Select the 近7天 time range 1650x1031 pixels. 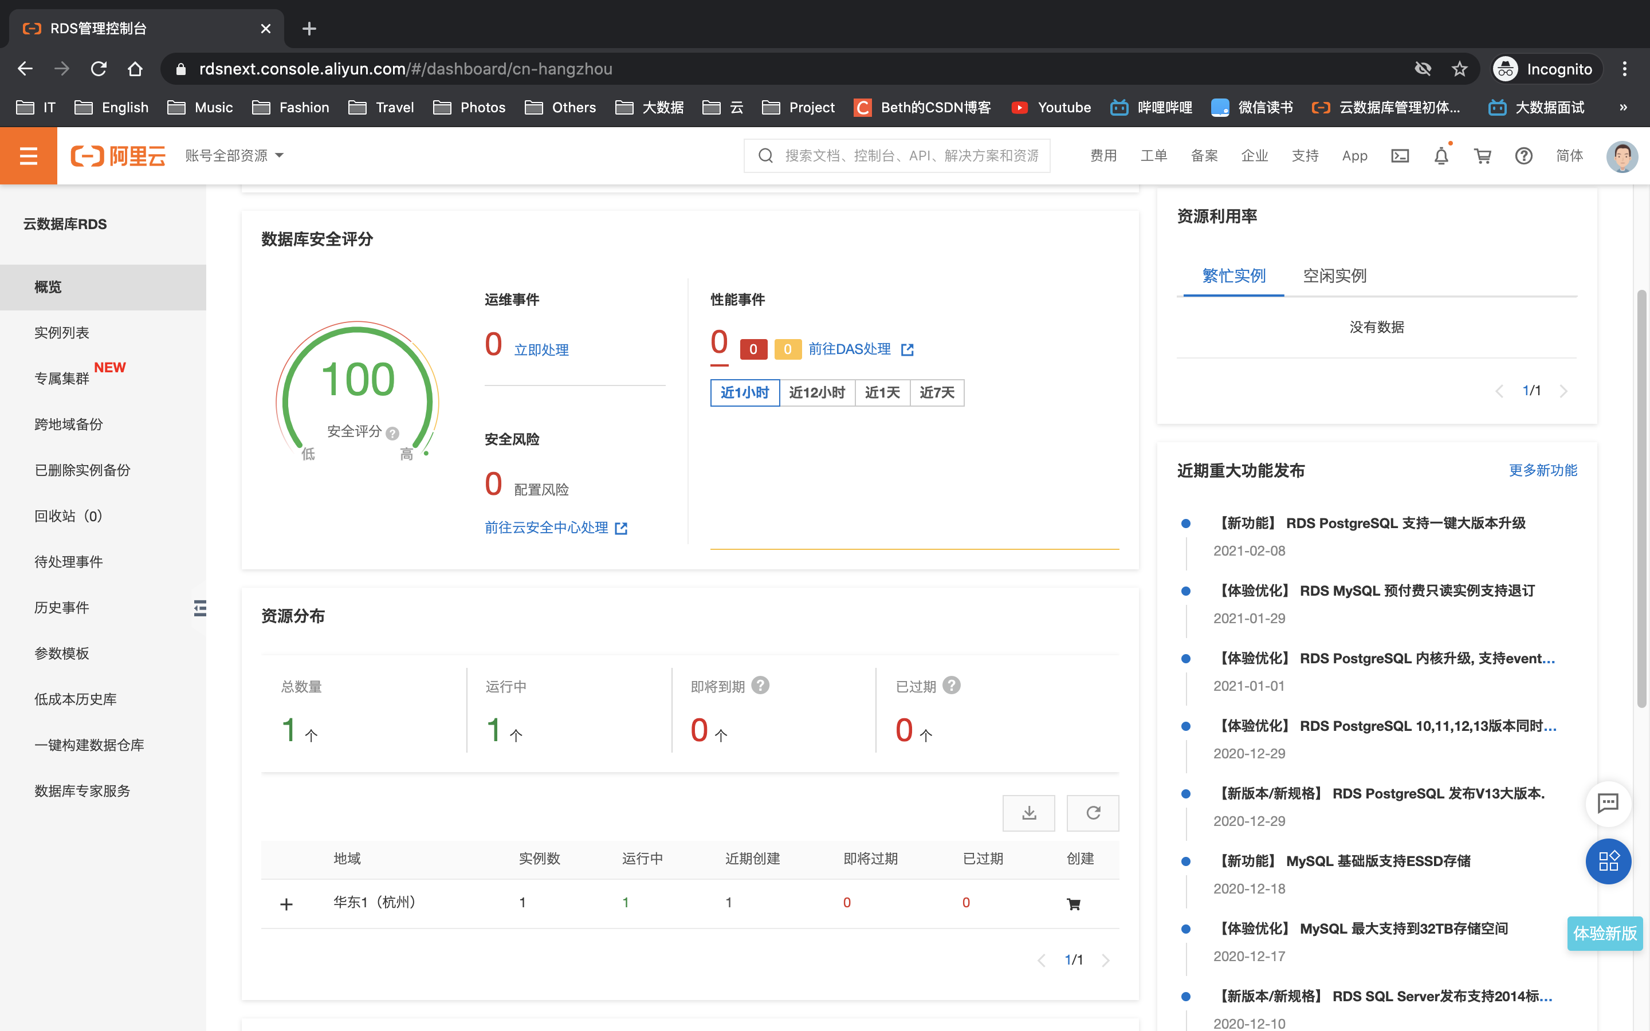pos(937,393)
